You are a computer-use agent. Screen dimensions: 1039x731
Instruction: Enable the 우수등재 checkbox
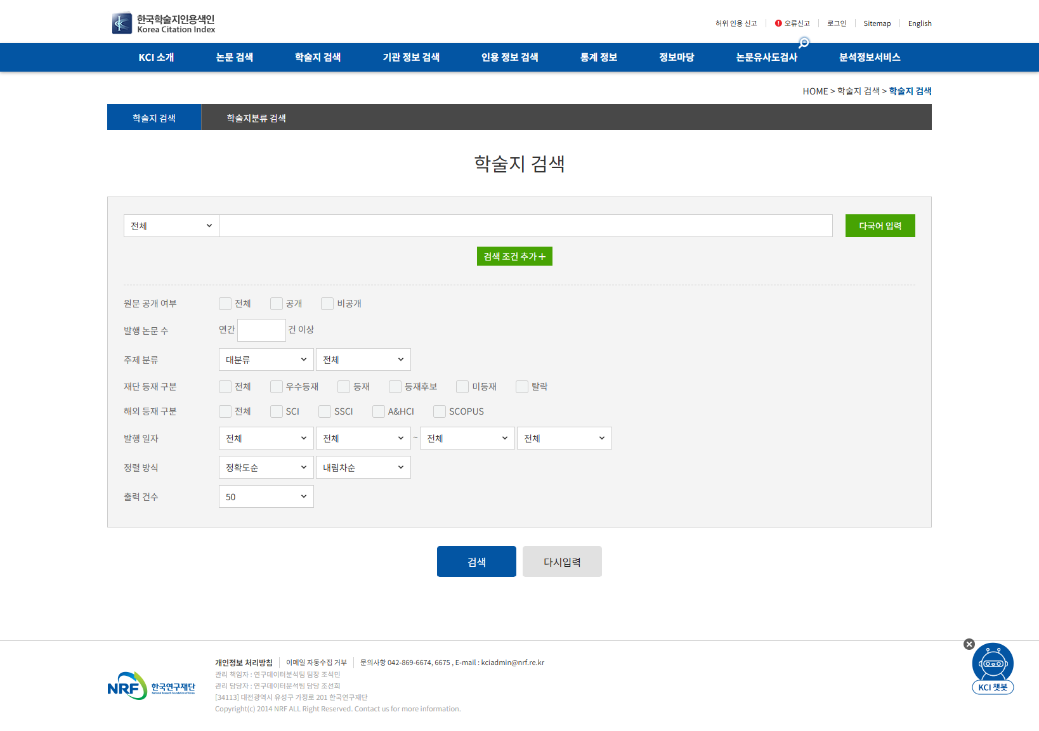(277, 387)
